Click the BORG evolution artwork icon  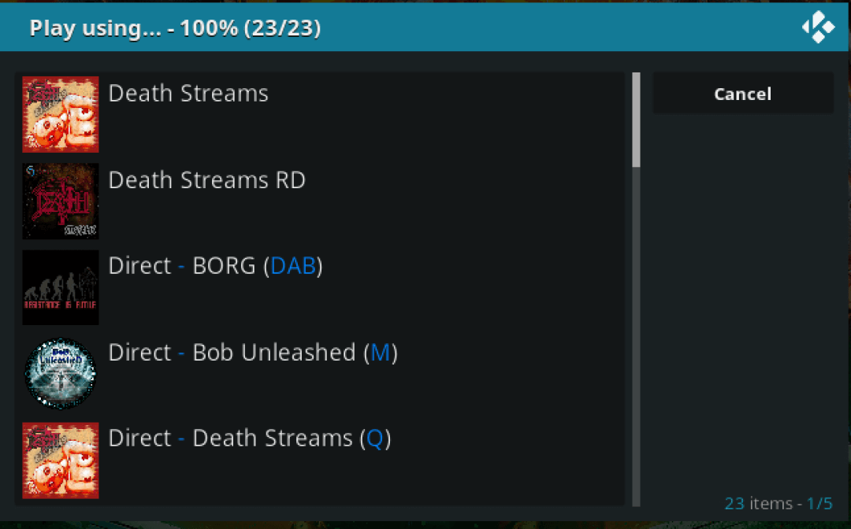coord(60,287)
